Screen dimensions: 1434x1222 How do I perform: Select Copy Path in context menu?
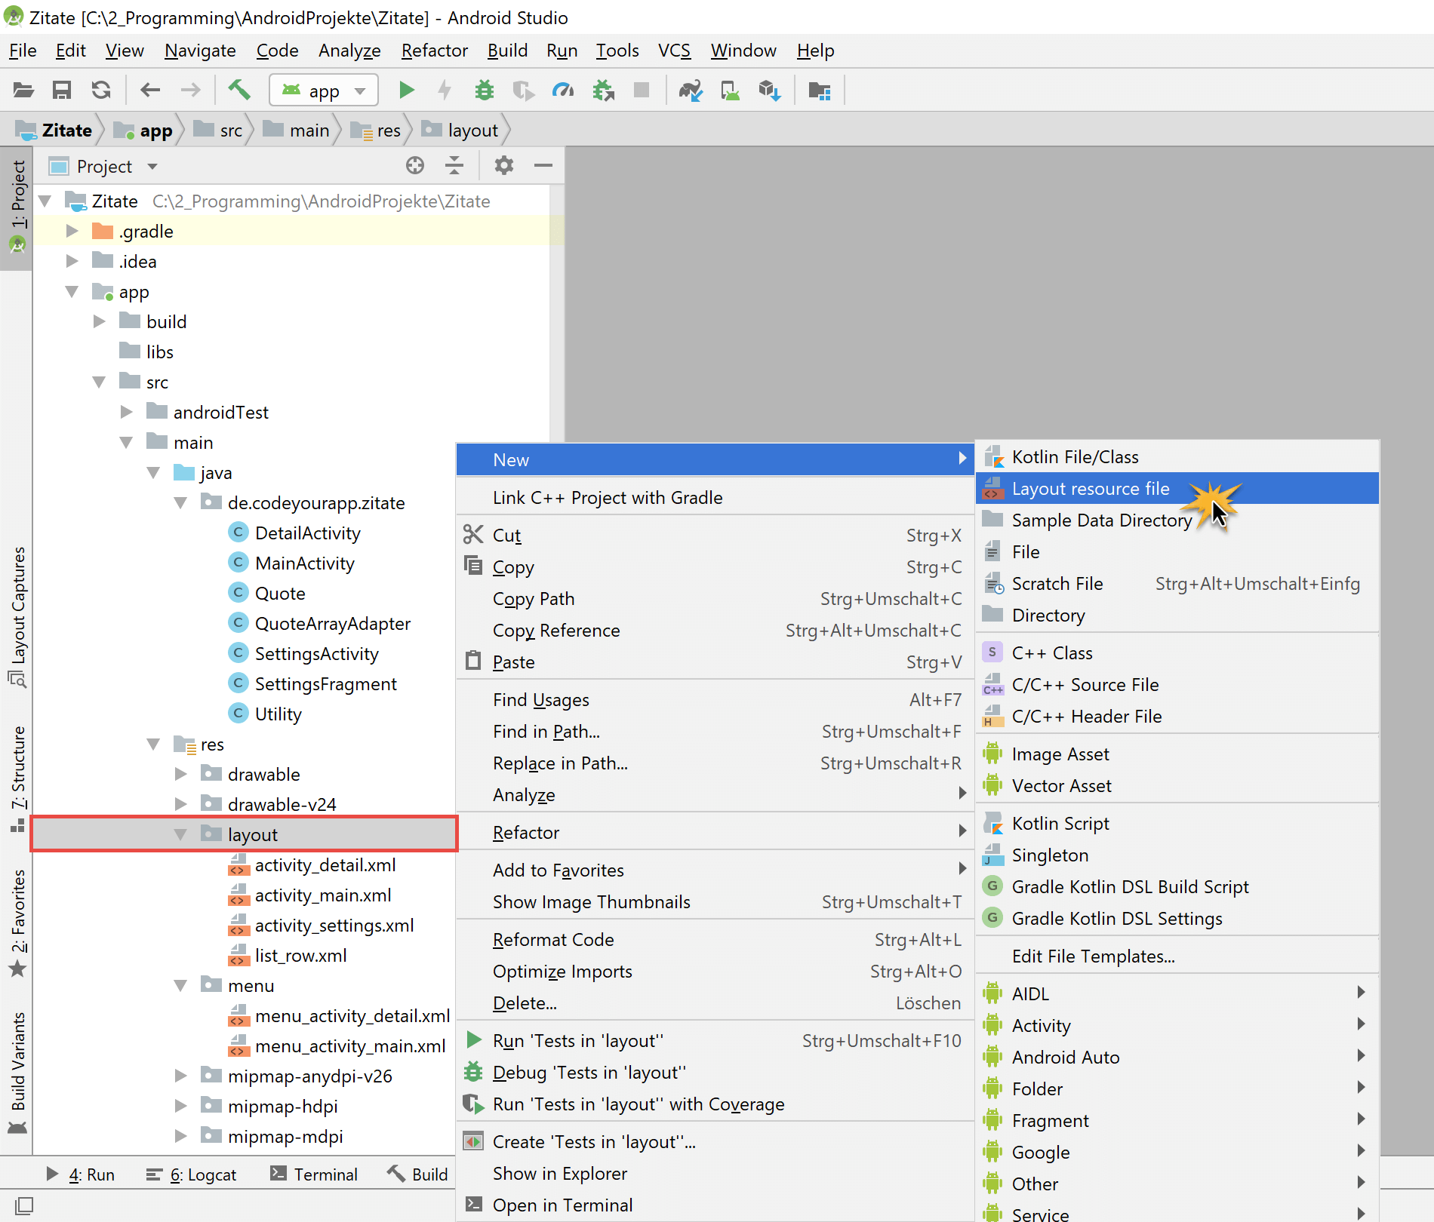coord(715,599)
